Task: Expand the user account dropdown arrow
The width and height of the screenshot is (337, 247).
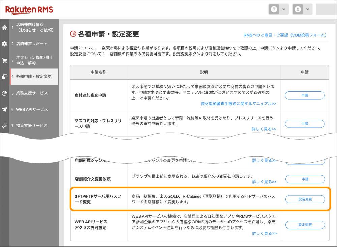Action: point(307,10)
